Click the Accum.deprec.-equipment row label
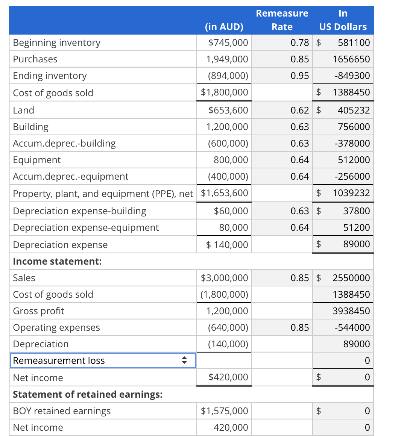Image resolution: width=413 pixels, height=436 pixels. pos(71,176)
